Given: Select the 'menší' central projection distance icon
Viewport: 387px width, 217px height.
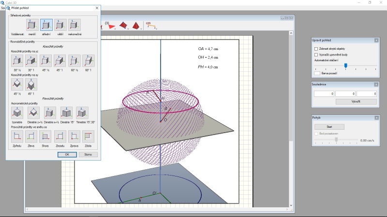Looking at the screenshot, I should pyautogui.click(x=32, y=25).
